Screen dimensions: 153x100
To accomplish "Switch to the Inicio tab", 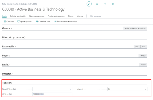I will pyautogui.click(x=4, y=16).
